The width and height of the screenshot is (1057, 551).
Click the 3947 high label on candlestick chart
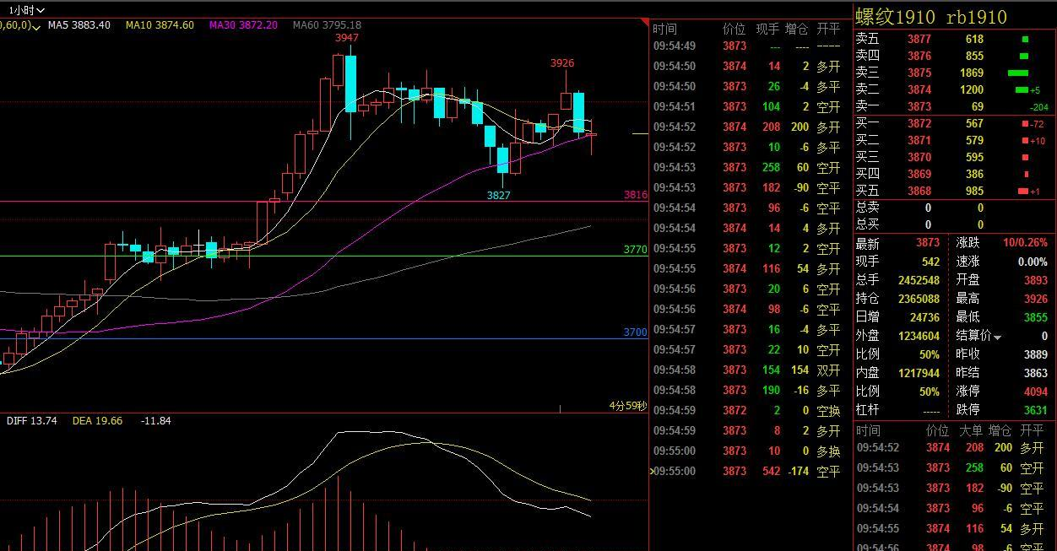point(346,38)
